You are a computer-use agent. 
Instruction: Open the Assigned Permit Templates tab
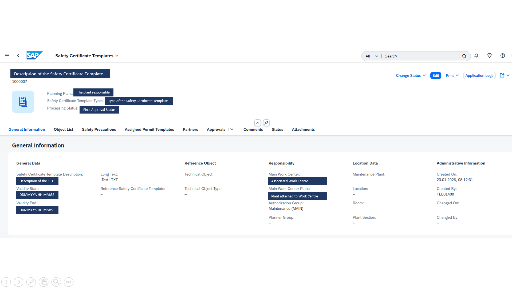(x=149, y=130)
